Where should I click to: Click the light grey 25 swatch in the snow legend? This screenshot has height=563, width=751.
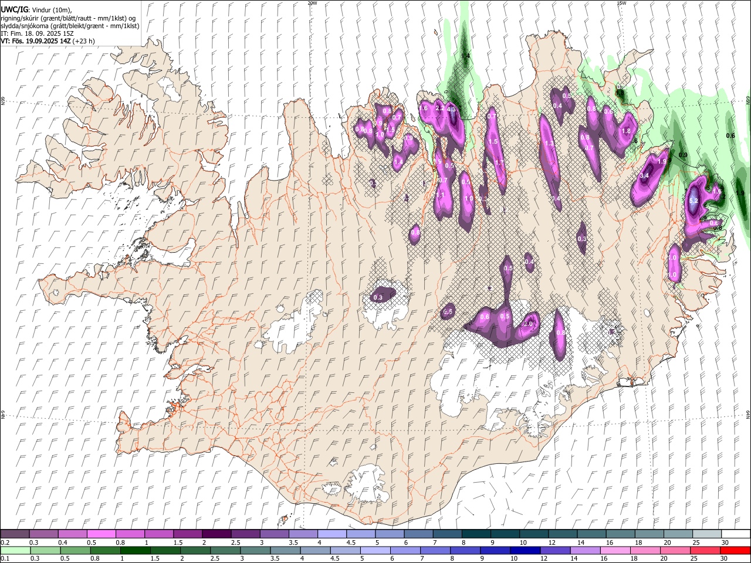[707, 534]
